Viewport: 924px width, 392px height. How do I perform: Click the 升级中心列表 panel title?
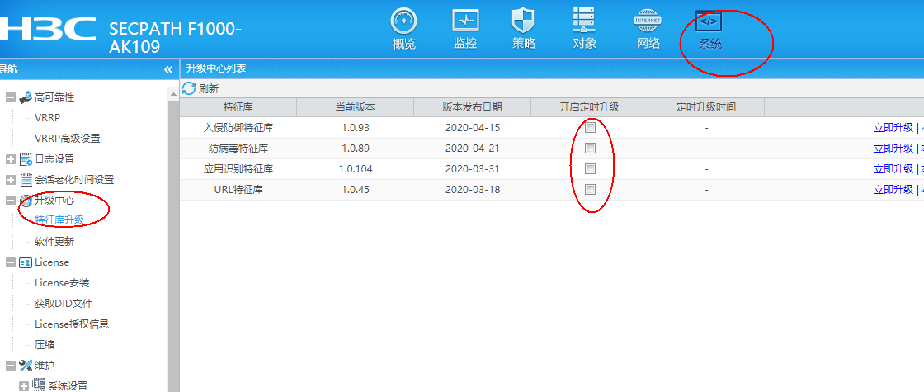pyautogui.click(x=216, y=68)
